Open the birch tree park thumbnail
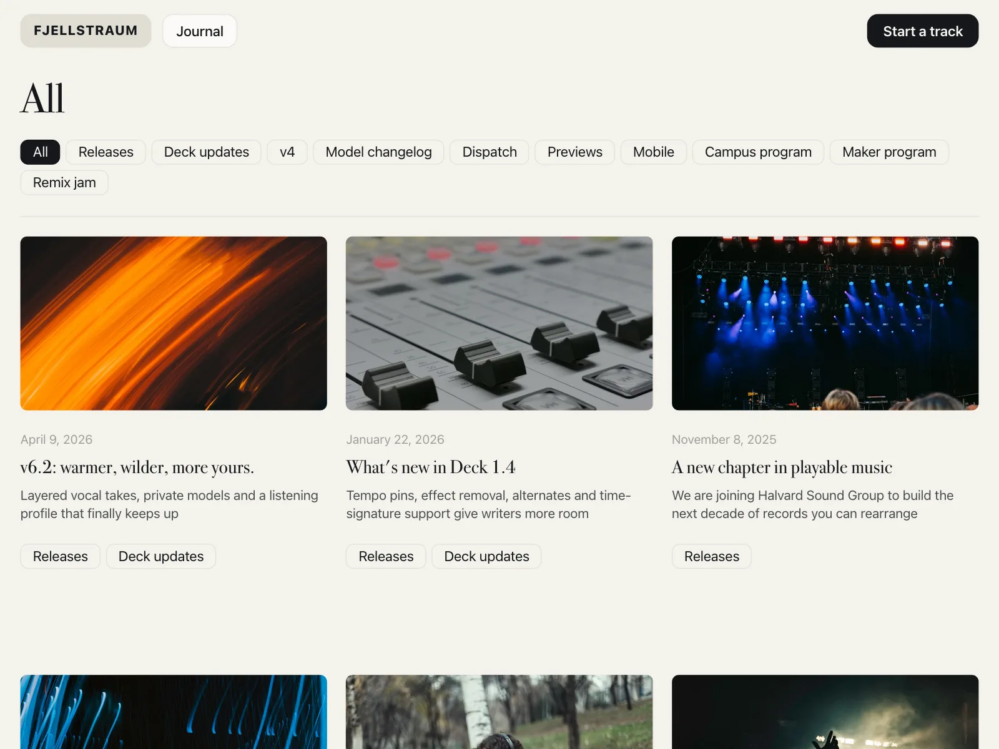Screen dimensions: 999x749 [499, 712]
